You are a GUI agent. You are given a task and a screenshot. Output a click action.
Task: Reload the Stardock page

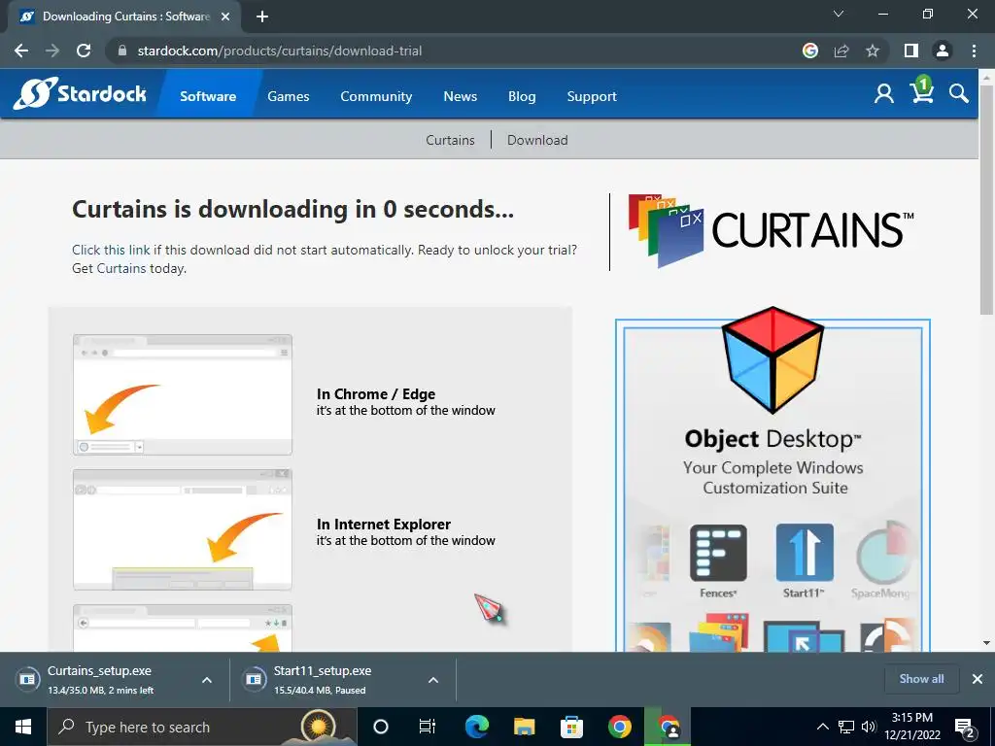point(84,51)
